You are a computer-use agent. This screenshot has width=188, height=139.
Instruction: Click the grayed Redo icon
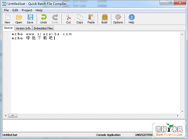[x=55, y=19]
